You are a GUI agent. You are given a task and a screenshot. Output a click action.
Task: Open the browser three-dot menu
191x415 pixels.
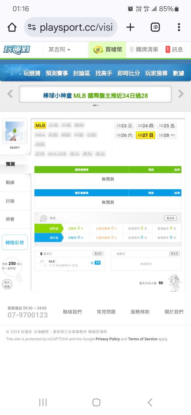tap(179, 27)
